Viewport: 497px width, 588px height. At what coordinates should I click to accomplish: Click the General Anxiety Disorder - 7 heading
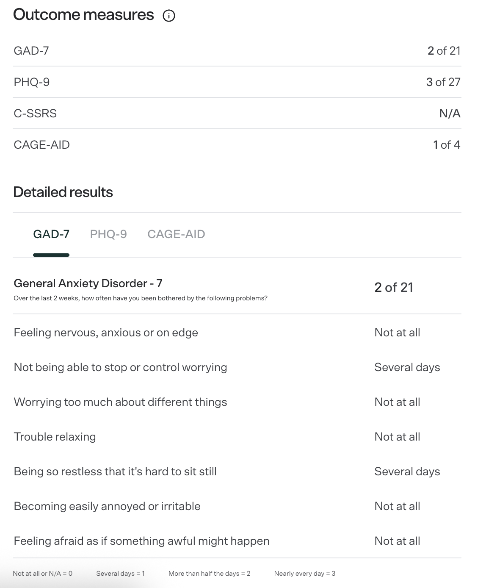[x=88, y=283]
